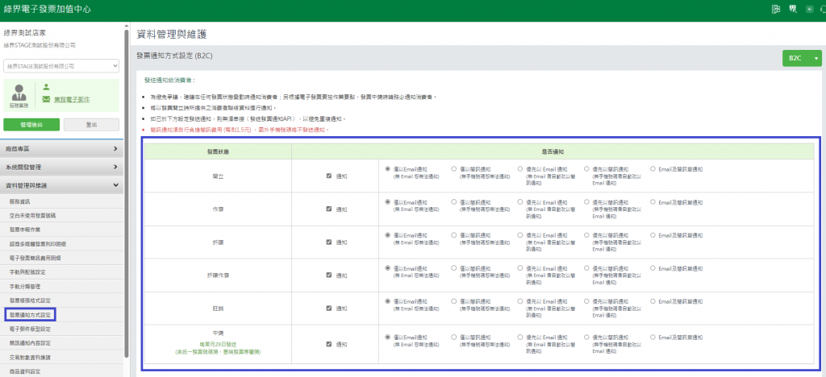Select 優先以 Email 通知 radio in 中獎 row
The width and height of the screenshot is (826, 377).
coord(520,337)
